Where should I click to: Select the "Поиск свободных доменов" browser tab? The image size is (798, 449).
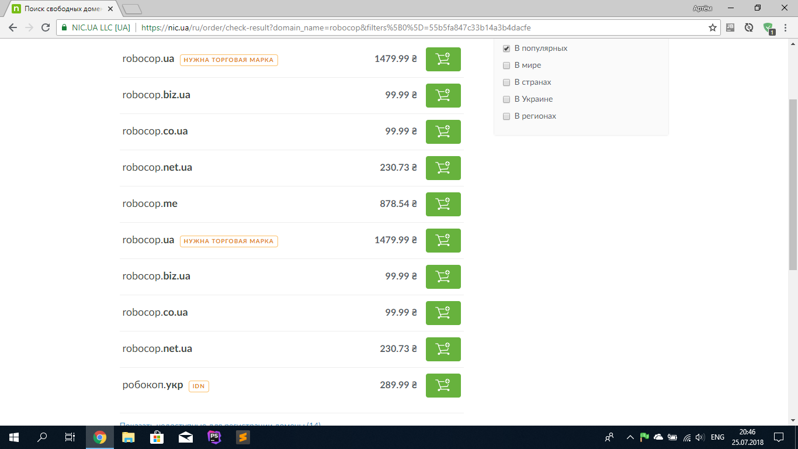tap(61, 9)
